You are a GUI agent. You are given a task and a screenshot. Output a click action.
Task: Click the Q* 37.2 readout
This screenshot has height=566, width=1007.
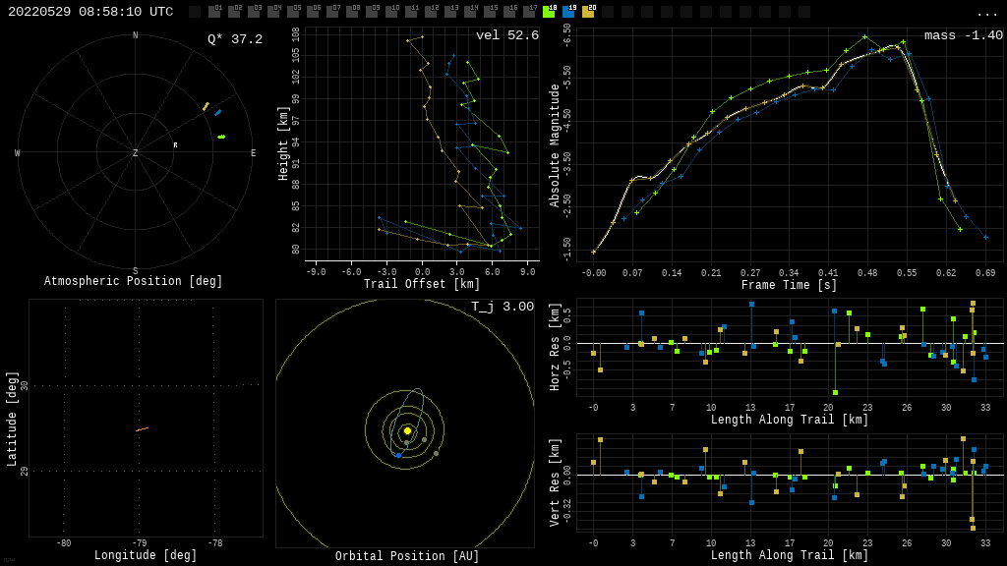coord(235,39)
